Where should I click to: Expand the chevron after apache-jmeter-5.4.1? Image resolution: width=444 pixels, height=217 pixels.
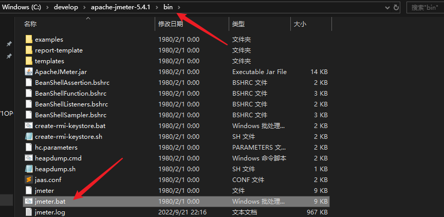pos(157,7)
